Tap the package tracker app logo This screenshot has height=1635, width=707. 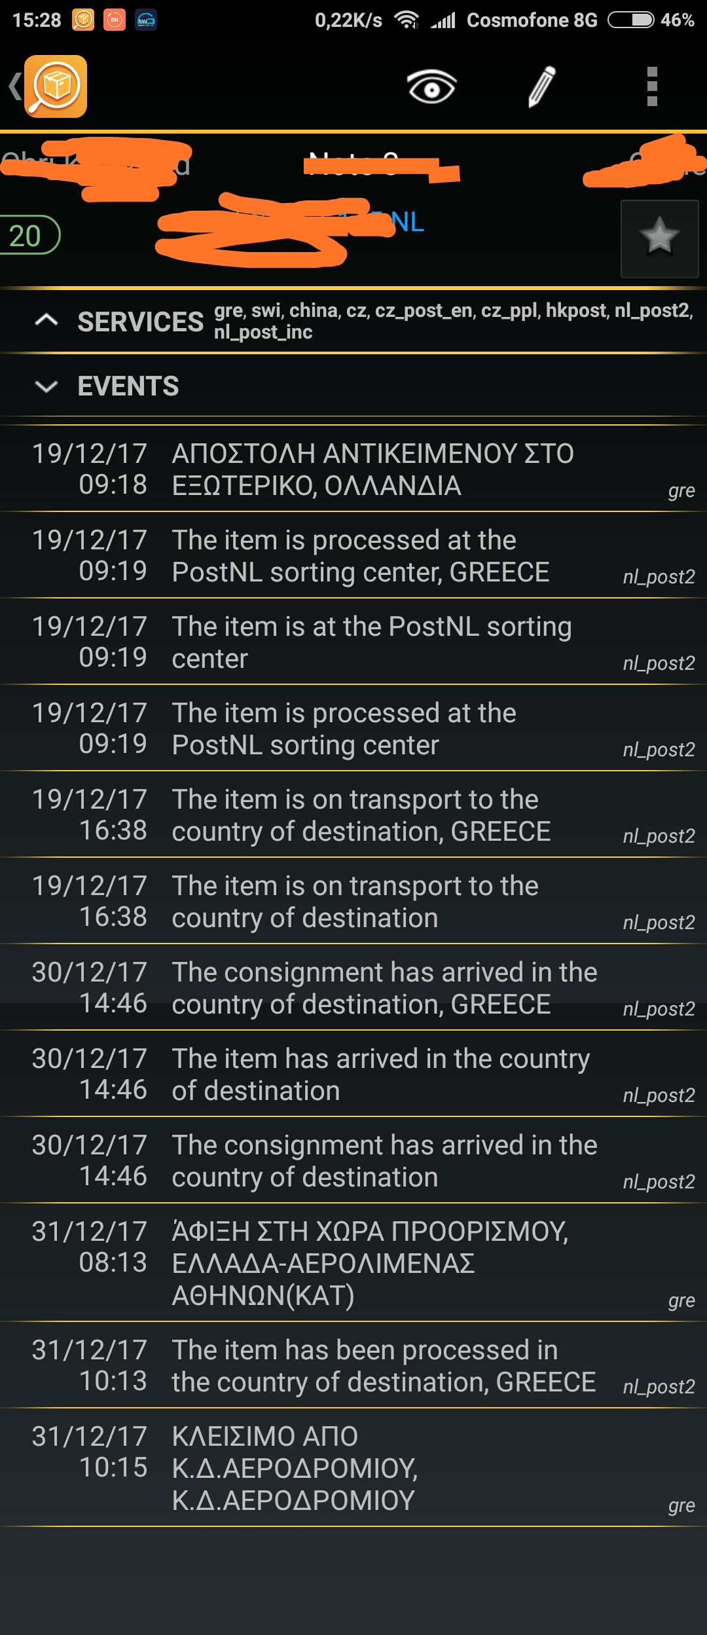pos(56,86)
